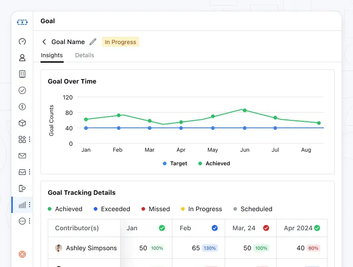The width and height of the screenshot is (353, 267).
Task: Click the value 40 in Apr 2024 cell
Action: 301,248
